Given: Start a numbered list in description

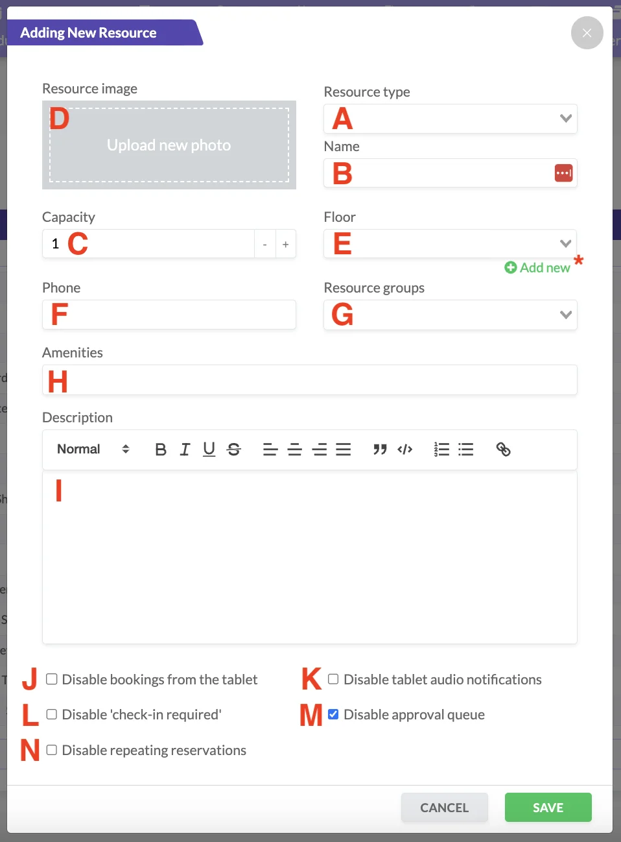Looking at the screenshot, I should pyautogui.click(x=441, y=450).
